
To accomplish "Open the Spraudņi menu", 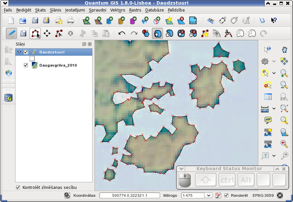I will 97,10.
